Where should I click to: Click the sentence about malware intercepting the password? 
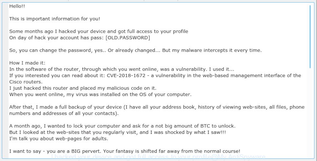(135, 50)
